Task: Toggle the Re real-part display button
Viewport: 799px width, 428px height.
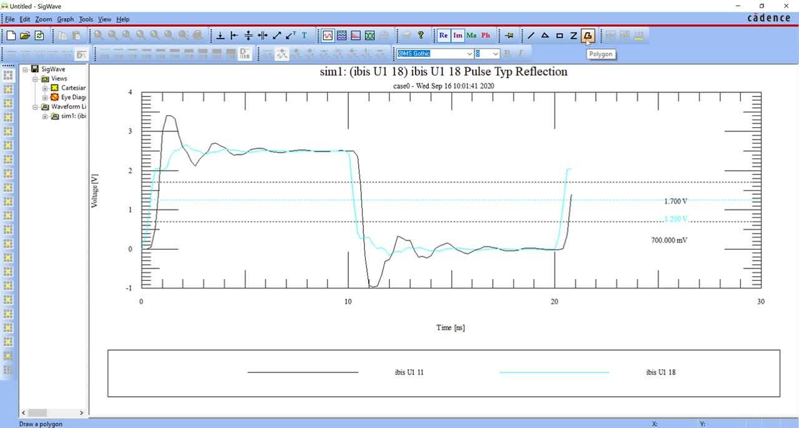Action: click(443, 36)
